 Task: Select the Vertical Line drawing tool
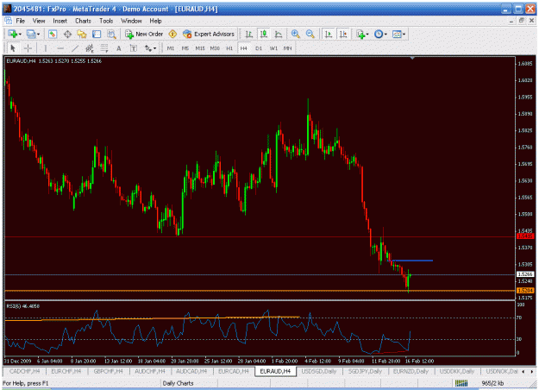click(46, 48)
